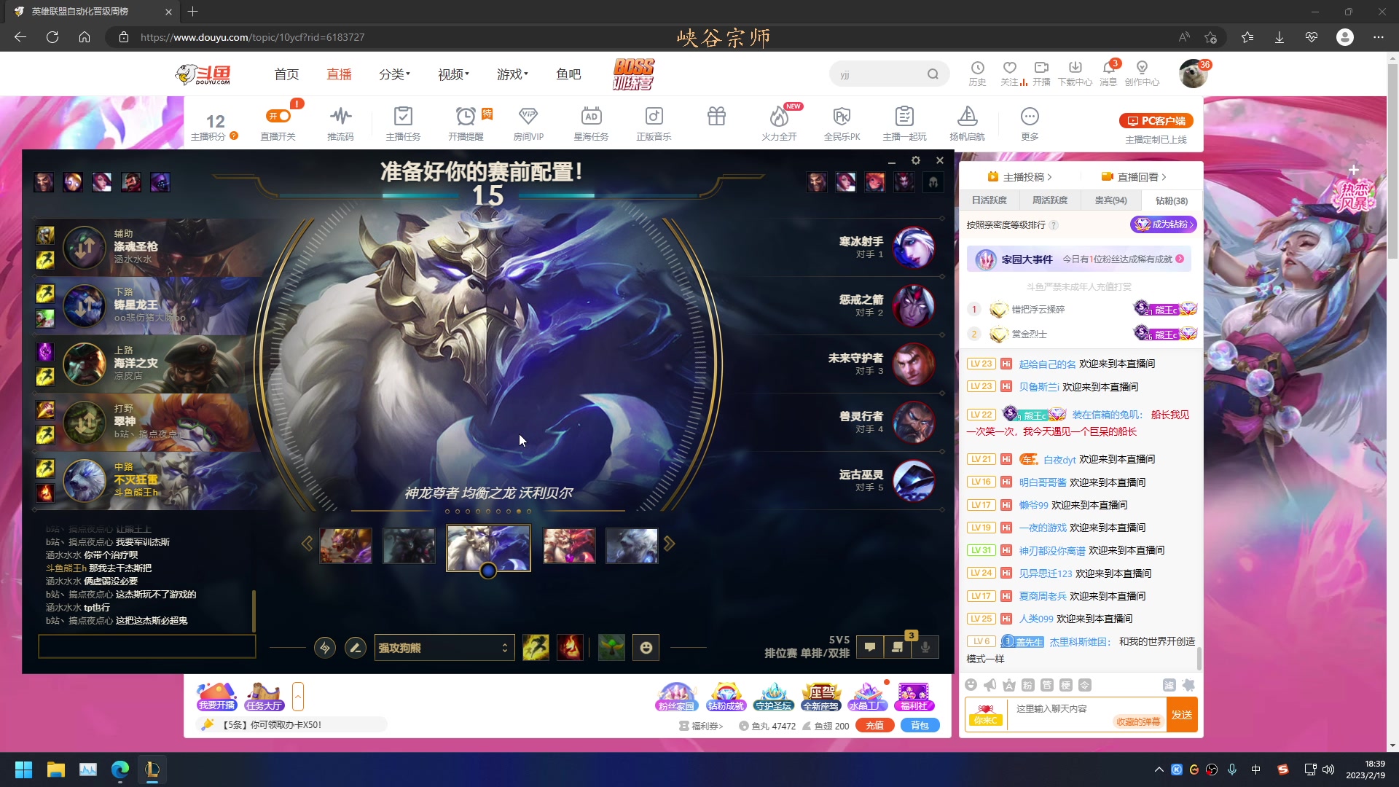Expand the 分类 category menu
The height and width of the screenshot is (787, 1399).
tap(394, 74)
